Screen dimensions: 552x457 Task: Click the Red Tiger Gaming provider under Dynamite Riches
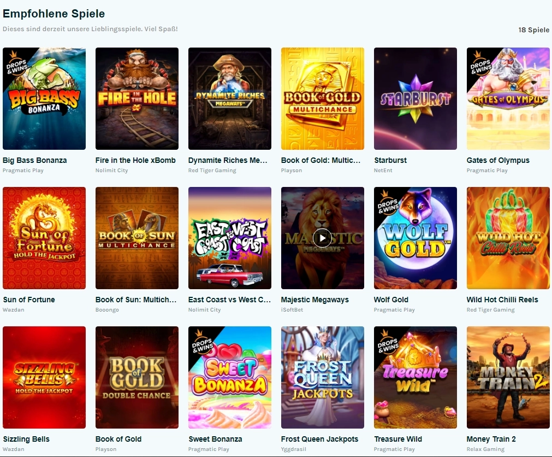212,171
